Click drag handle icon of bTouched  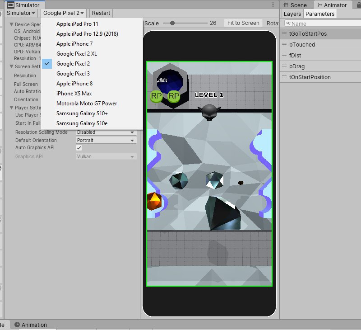(x=284, y=44)
